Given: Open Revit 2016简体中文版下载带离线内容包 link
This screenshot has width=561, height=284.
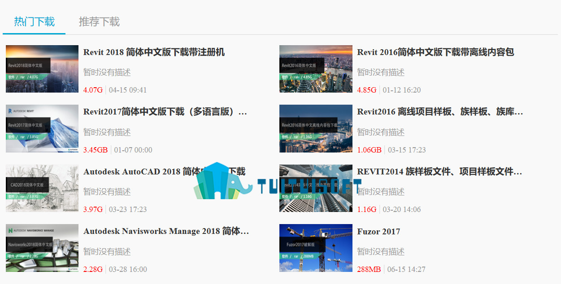Looking at the screenshot, I should click(435, 52).
